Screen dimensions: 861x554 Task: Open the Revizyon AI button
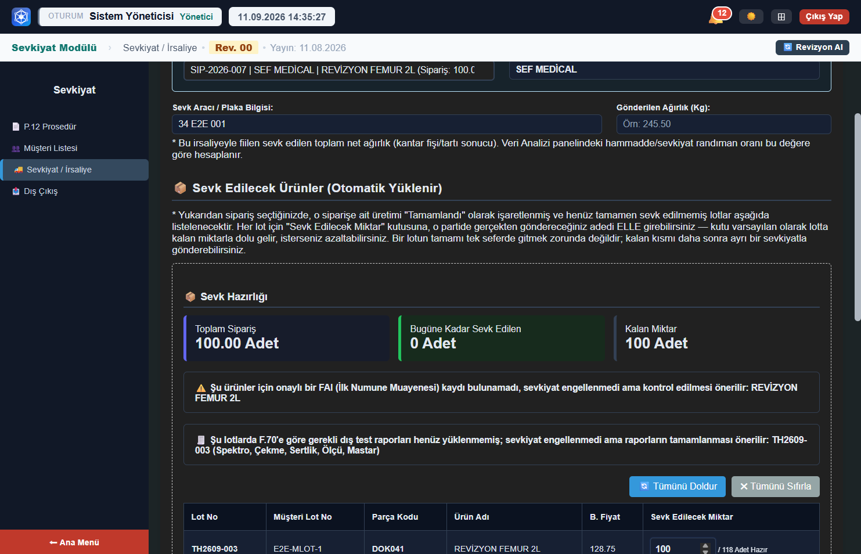(x=812, y=48)
